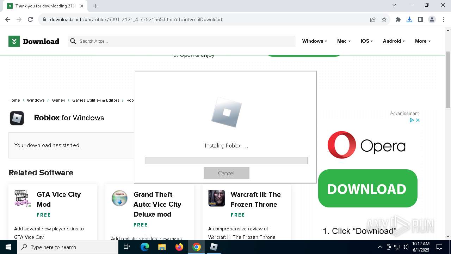This screenshot has width=451, height=254.
Task: Open the notification center icon
Action: (439, 247)
